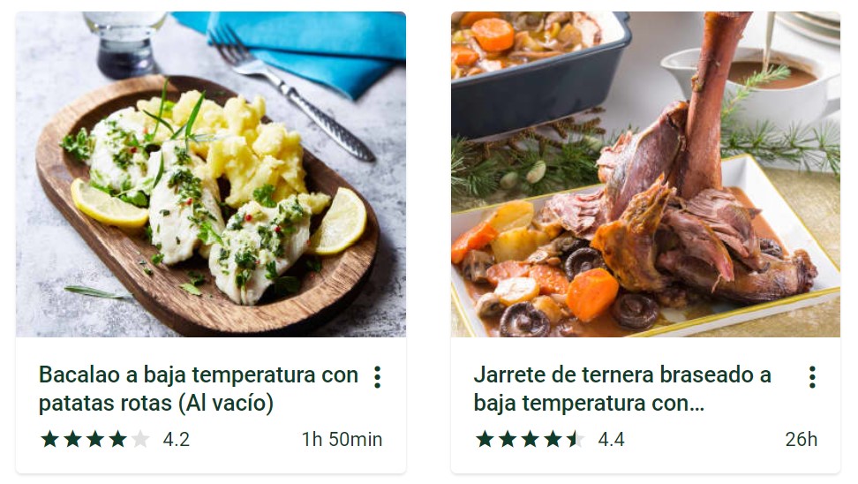
Task: Open the Bacalao a baja temperatura recipe photo
Action: click(x=211, y=174)
